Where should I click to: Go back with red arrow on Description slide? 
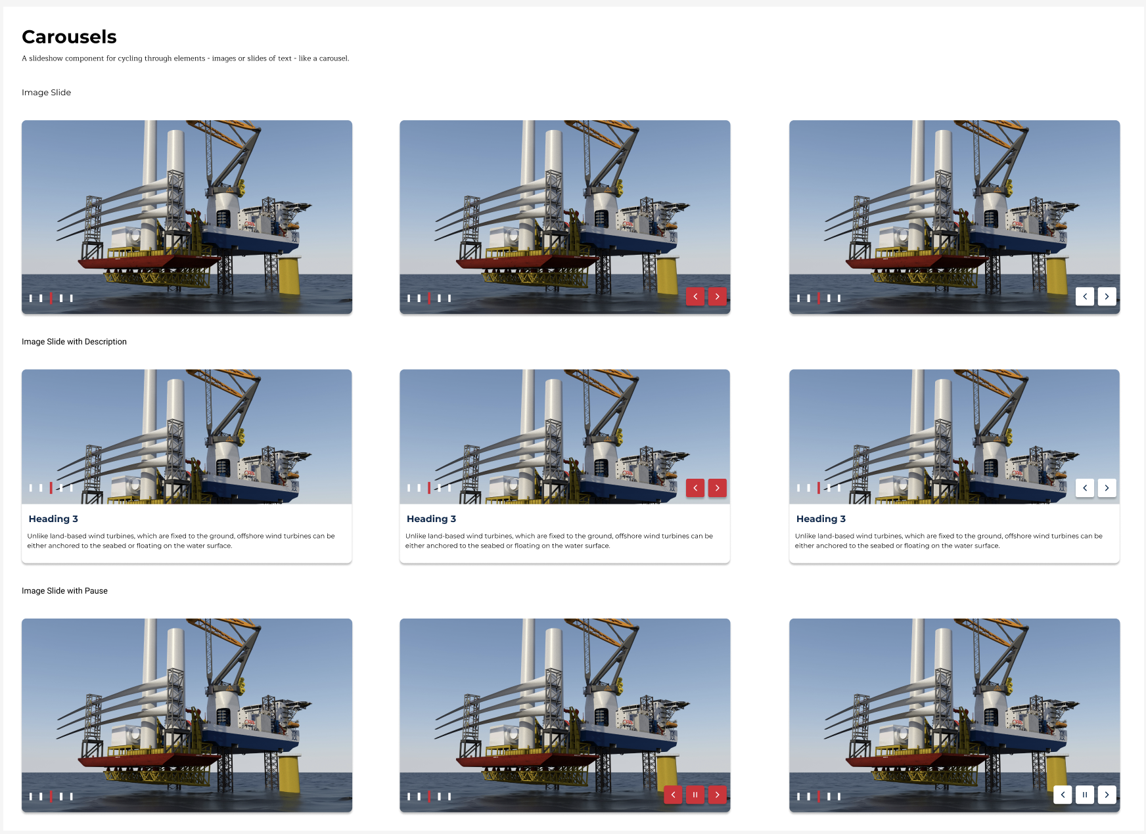point(695,488)
